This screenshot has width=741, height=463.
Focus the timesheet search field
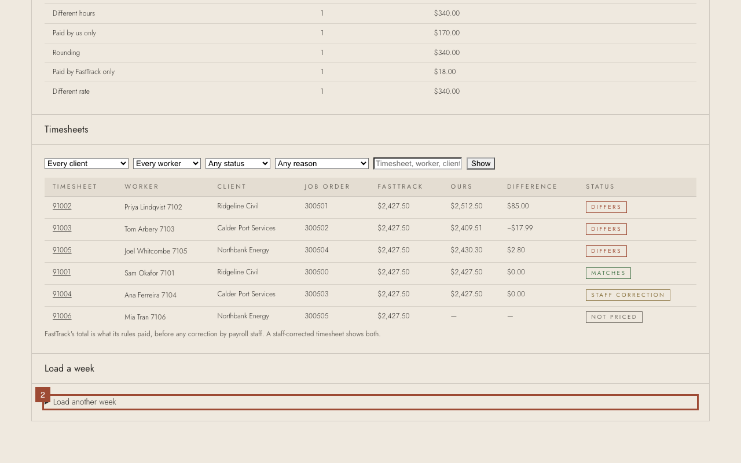[x=418, y=164]
